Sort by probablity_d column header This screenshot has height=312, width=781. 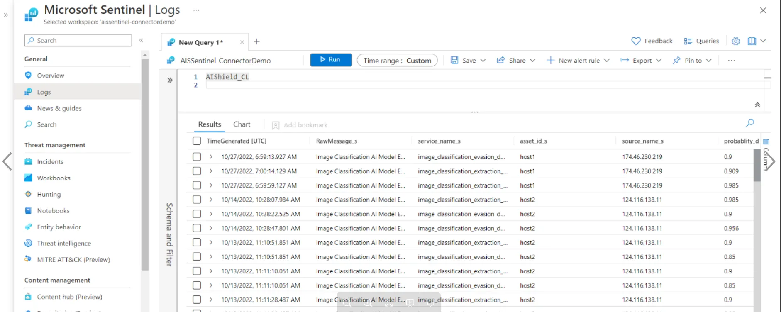pos(741,141)
